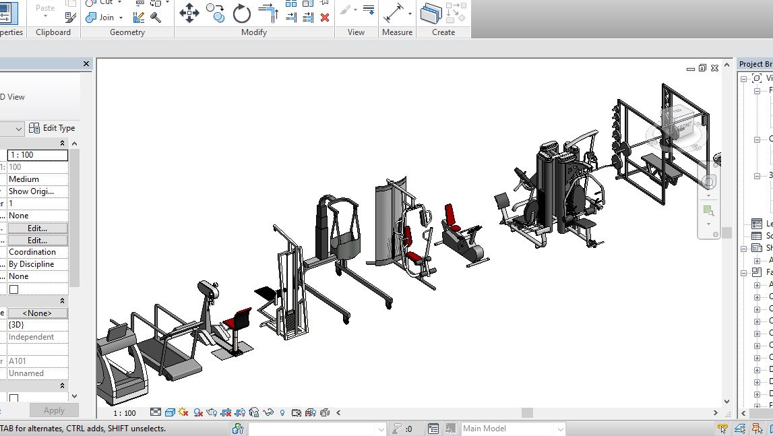Click the horizontal scrollbar thumb below the view

[527, 413]
